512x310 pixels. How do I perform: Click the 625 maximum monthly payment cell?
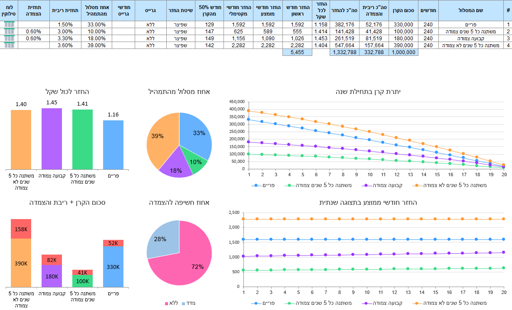(x=238, y=31)
